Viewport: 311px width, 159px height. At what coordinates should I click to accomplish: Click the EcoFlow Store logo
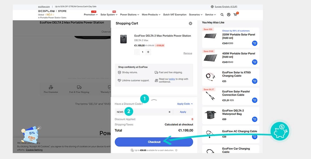point(52,11)
